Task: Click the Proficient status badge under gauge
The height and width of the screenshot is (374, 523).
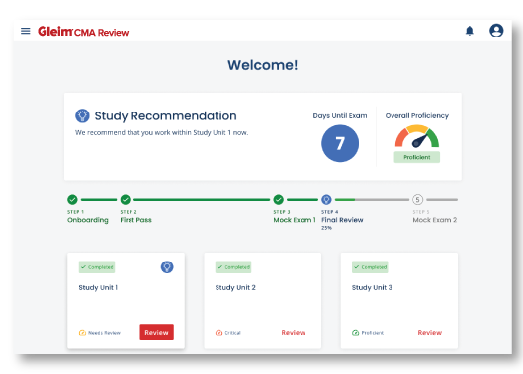Action: pyautogui.click(x=417, y=157)
